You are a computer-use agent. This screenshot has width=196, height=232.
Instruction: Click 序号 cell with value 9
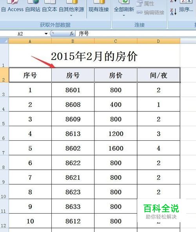point(30,206)
